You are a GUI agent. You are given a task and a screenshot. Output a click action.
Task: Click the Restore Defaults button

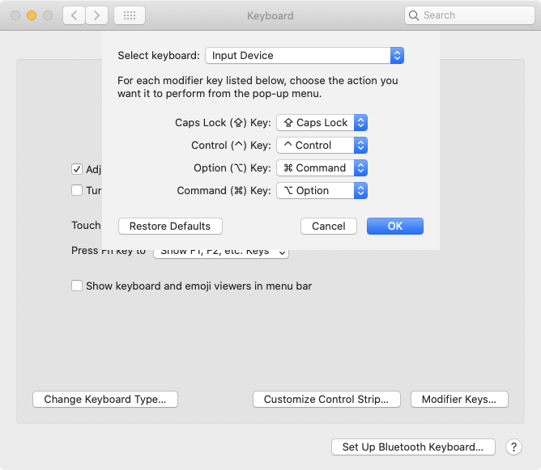[170, 227]
